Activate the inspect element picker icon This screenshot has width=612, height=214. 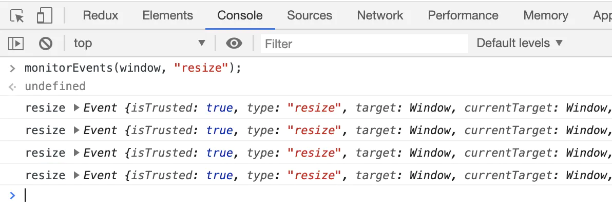click(17, 16)
